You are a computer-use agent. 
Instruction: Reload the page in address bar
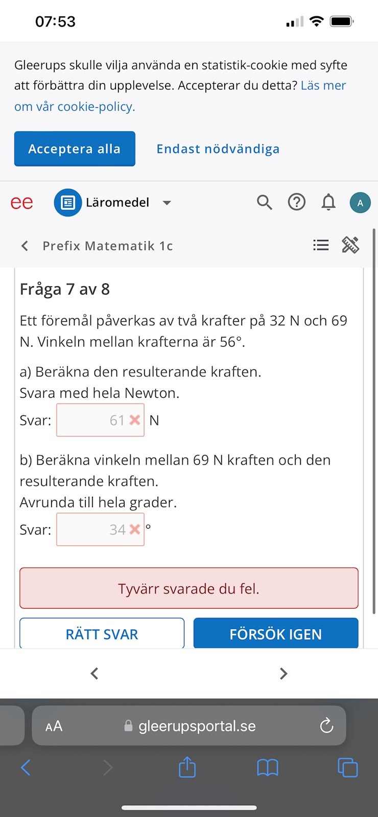click(326, 726)
